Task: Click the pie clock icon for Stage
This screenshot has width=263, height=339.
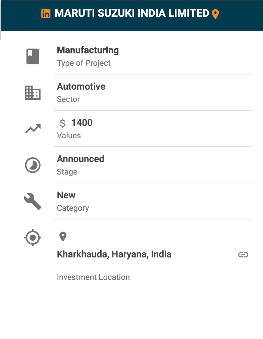Action: coord(33,165)
